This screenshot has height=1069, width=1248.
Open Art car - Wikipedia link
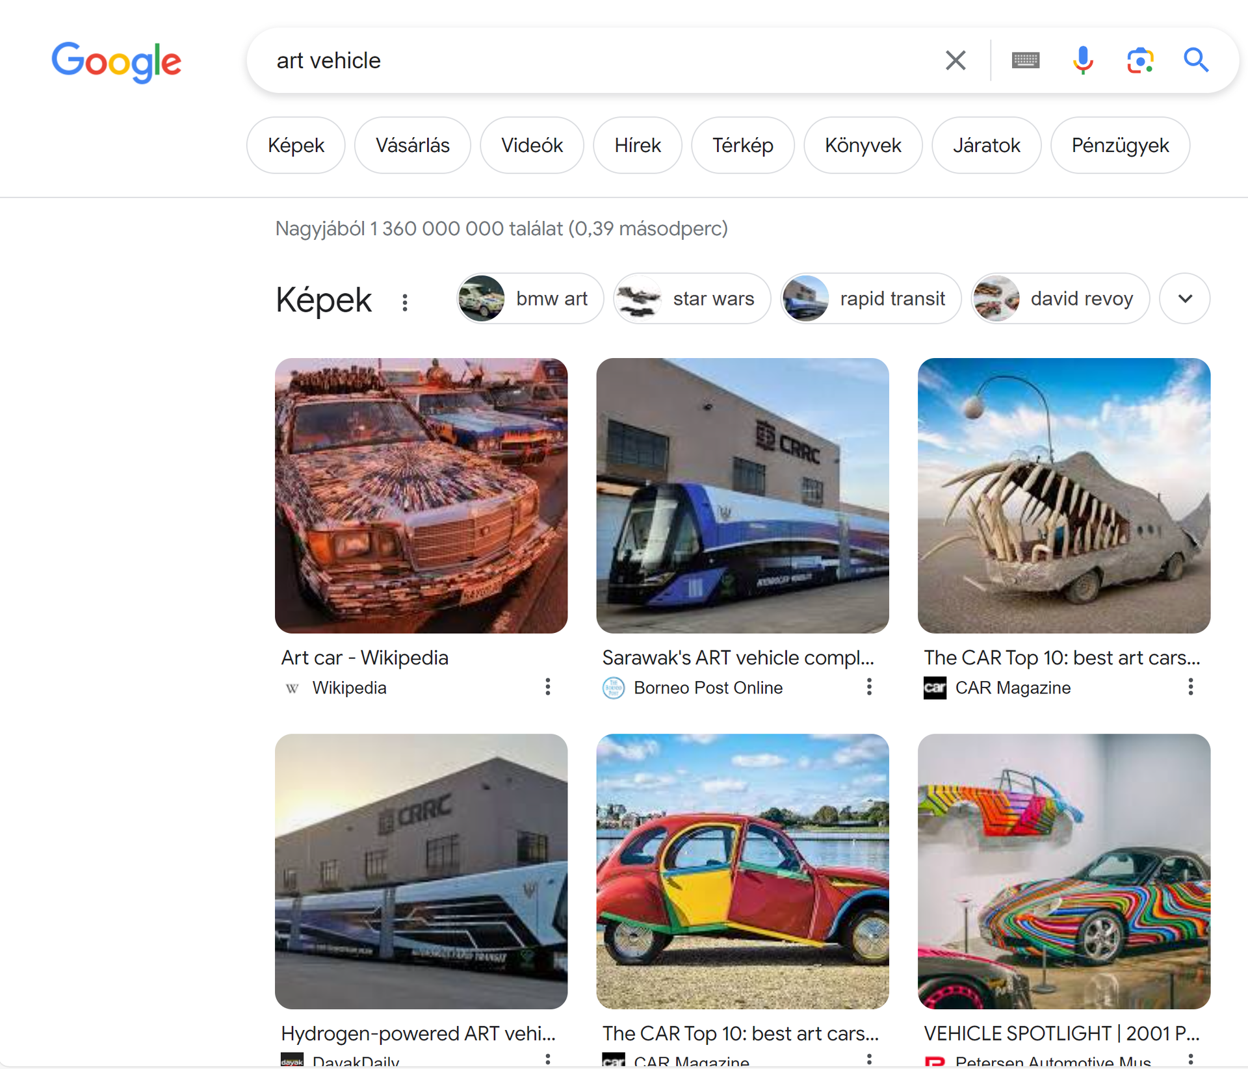point(365,658)
